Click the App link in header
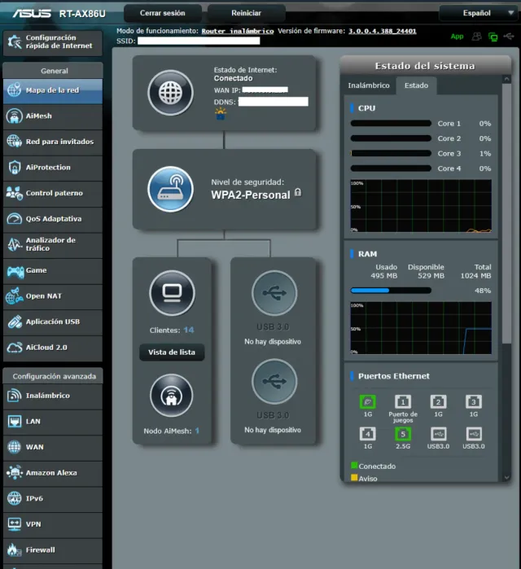521x569 pixels. tap(458, 37)
